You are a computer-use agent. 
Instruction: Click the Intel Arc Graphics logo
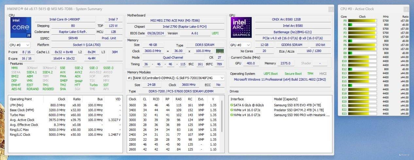coord(241,28)
